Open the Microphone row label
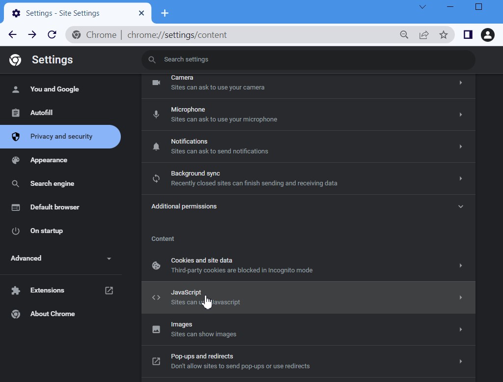 [188, 110]
